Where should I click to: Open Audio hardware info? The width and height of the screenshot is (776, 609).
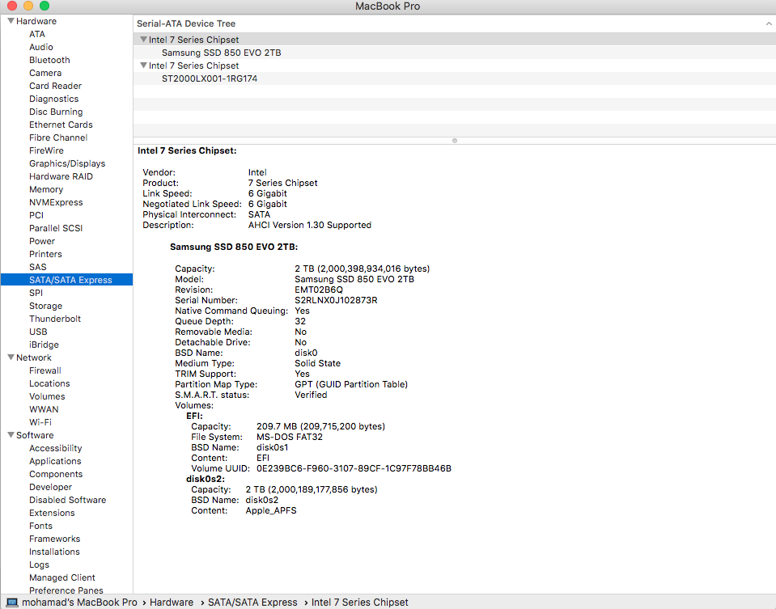pyautogui.click(x=41, y=46)
